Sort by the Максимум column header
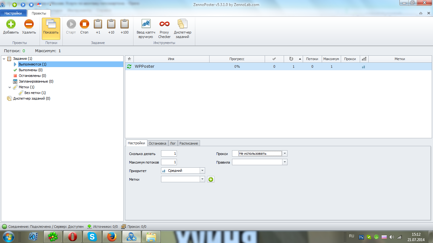Image resolution: width=433 pixels, height=243 pixels. [x=331, y=59]
